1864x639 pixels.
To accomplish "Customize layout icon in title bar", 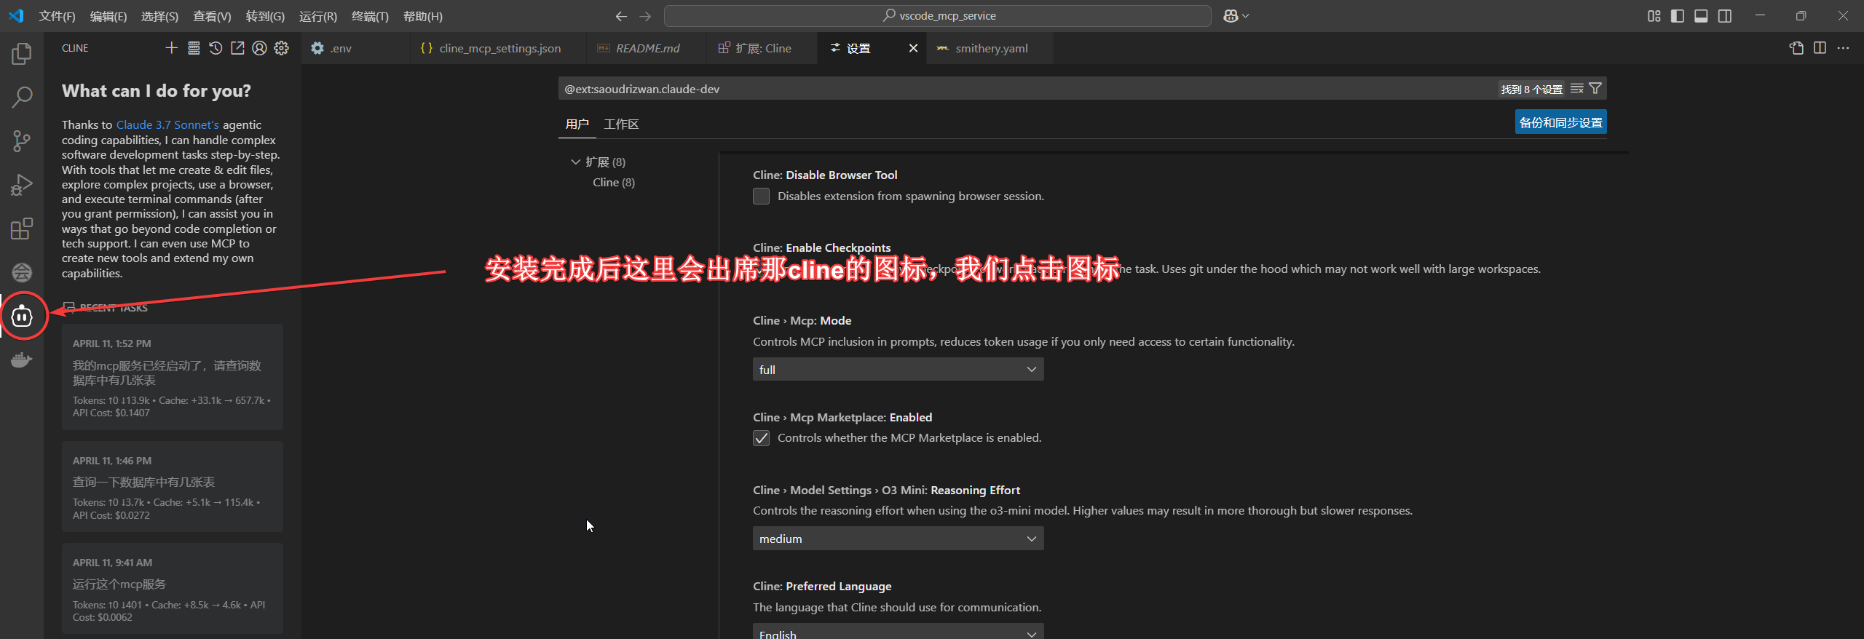I will pyautogui.click(x=1654, y=16).
